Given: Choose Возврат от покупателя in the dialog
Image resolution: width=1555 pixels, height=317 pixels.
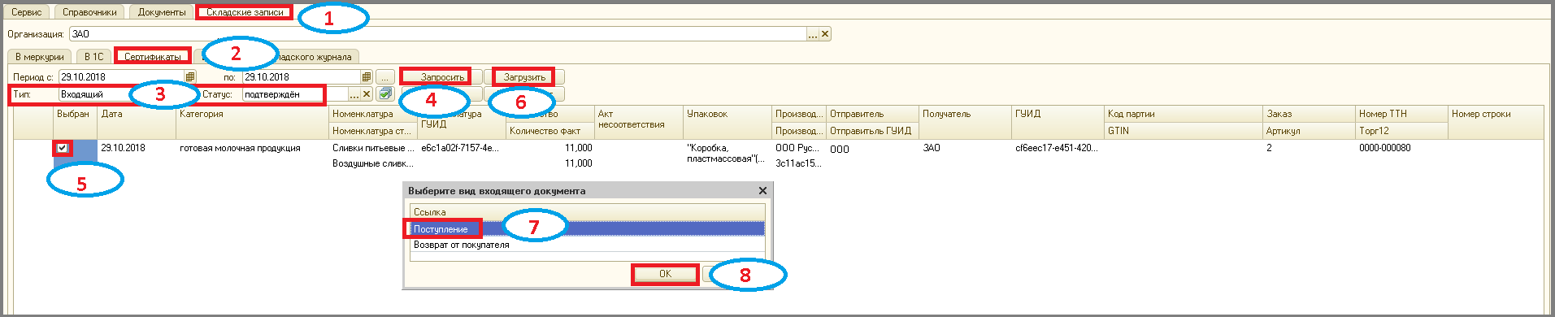Looking at the screenshot, I should (587, 245).
